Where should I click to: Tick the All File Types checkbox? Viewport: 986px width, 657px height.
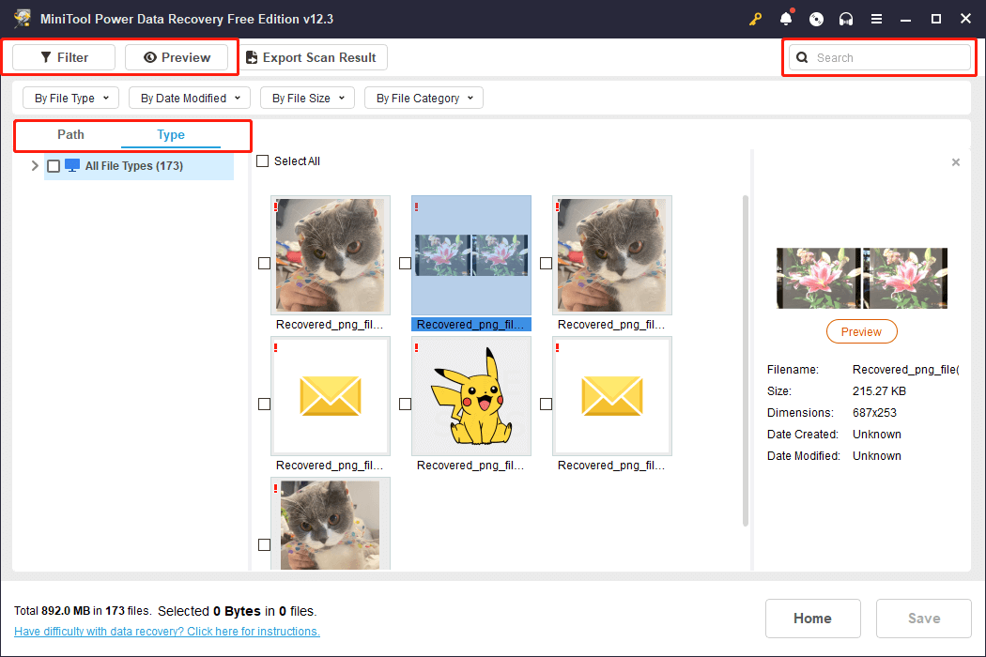coord(54,166)
